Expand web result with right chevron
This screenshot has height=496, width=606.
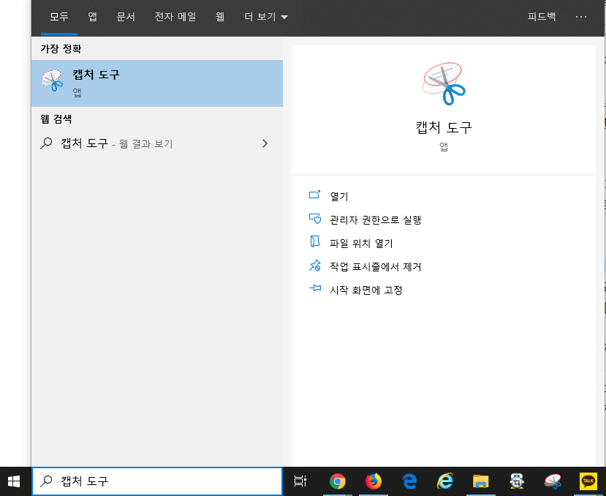[x=265, y=143]
